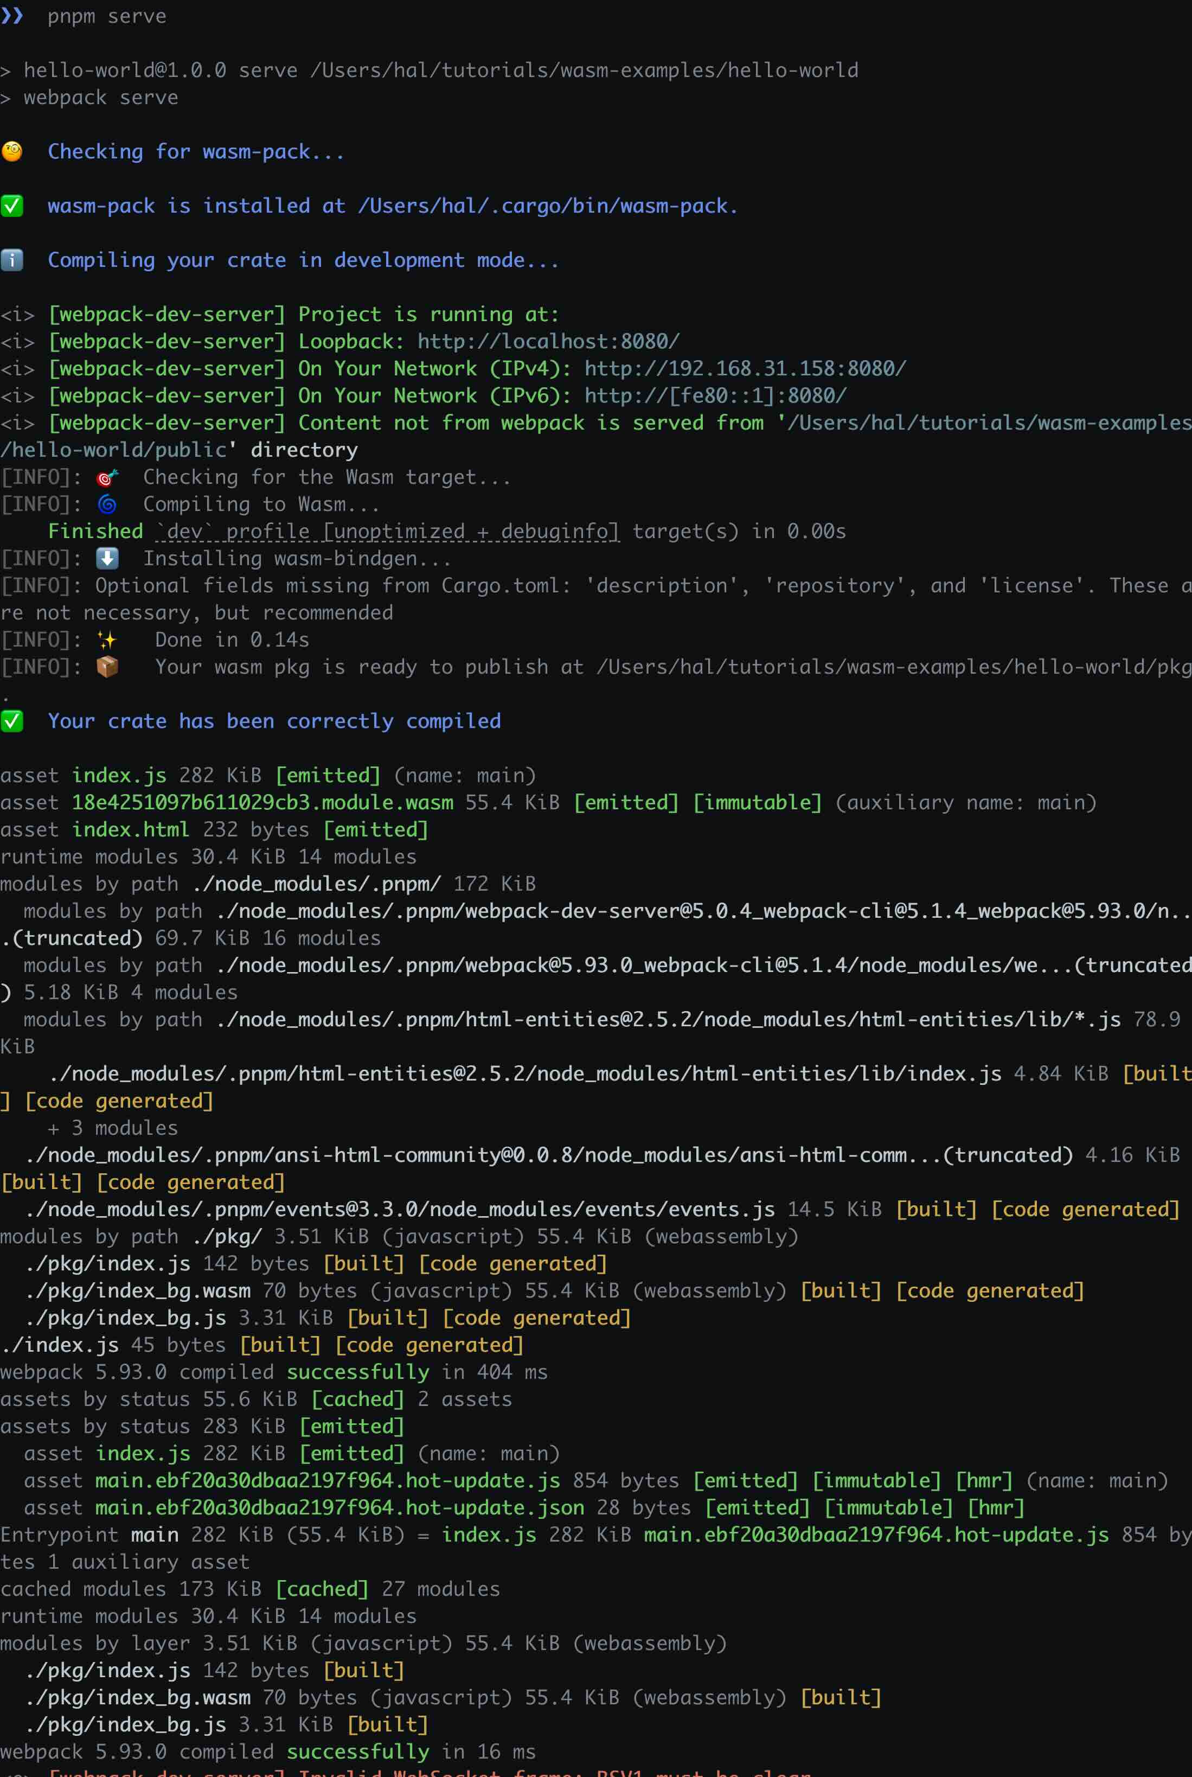Click the 'pnpm serve' command text
1192x1777 pixels.
(x=106, y=16)
